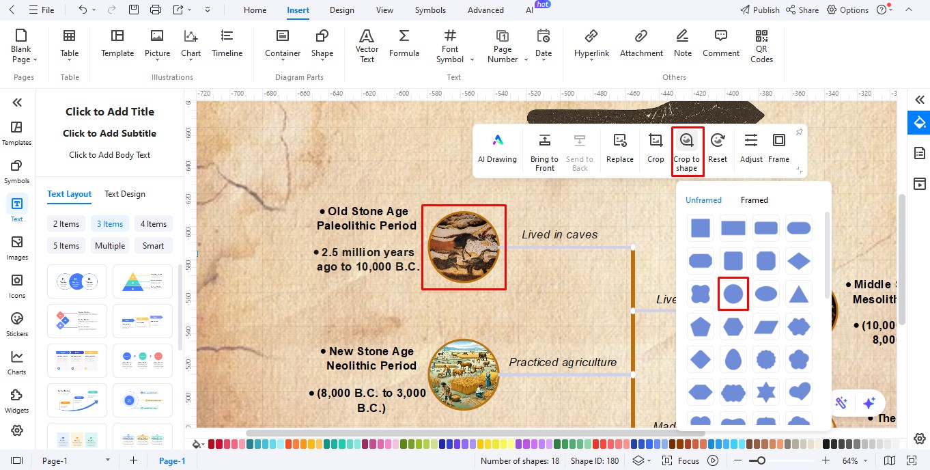Expand the Shape dropdown arrow
This screenshot has width=930, height=470.
coord(322,60)
